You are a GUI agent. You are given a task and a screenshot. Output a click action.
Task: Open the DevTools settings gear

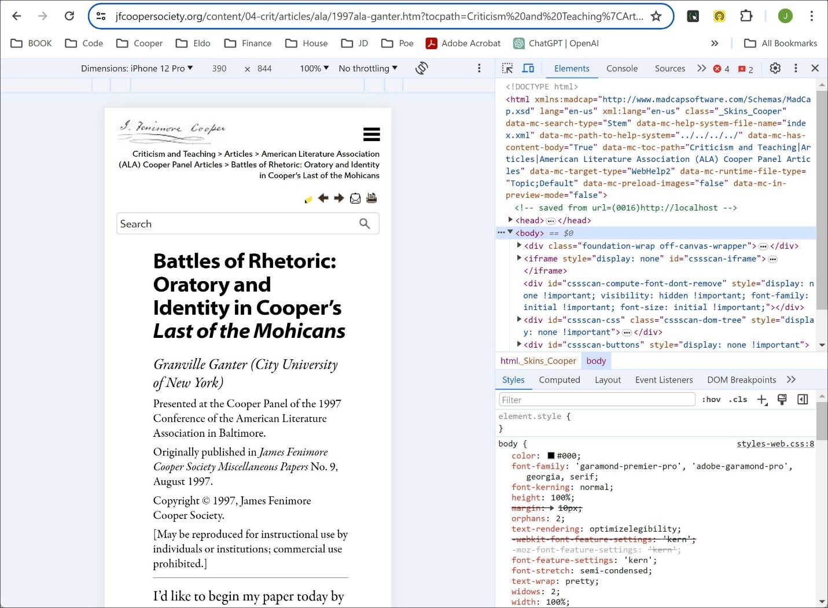tap(775, 68)
